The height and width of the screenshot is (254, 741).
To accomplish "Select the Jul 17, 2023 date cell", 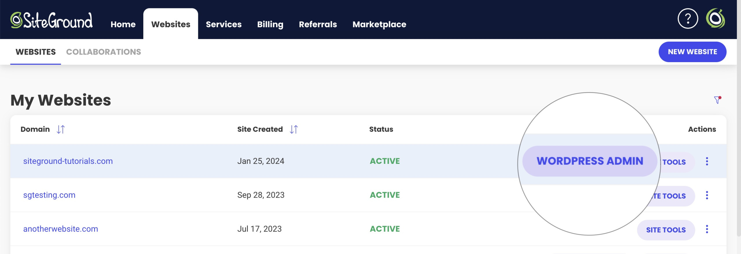I will pyautogui.click(x=259, y=229).
